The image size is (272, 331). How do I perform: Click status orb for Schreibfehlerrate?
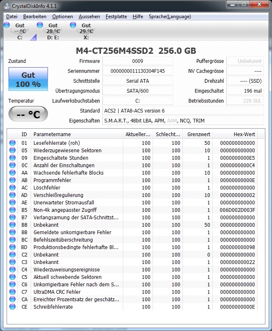pyautogui.click(x=12, y=307)
